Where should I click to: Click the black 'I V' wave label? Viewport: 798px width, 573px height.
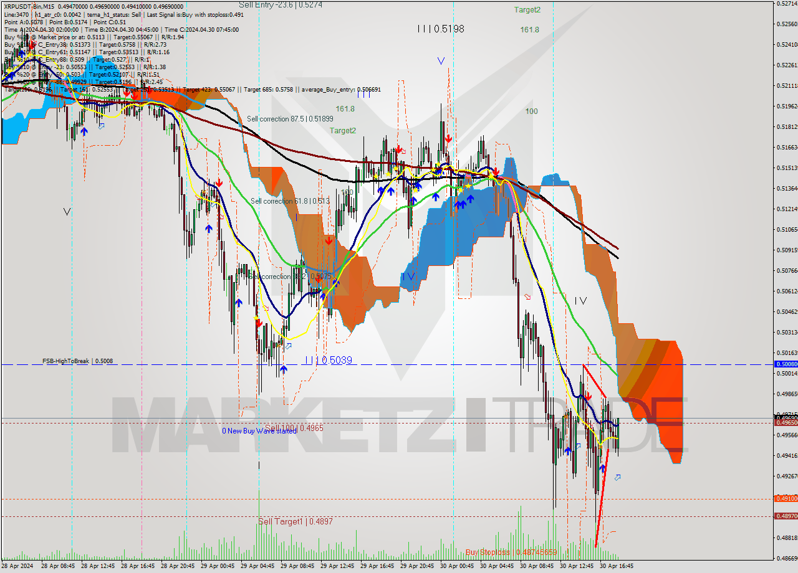tap(580, 301)
